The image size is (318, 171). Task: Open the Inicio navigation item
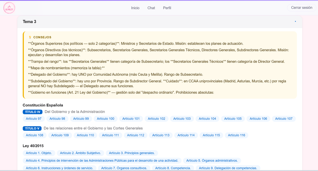[135, 8]
